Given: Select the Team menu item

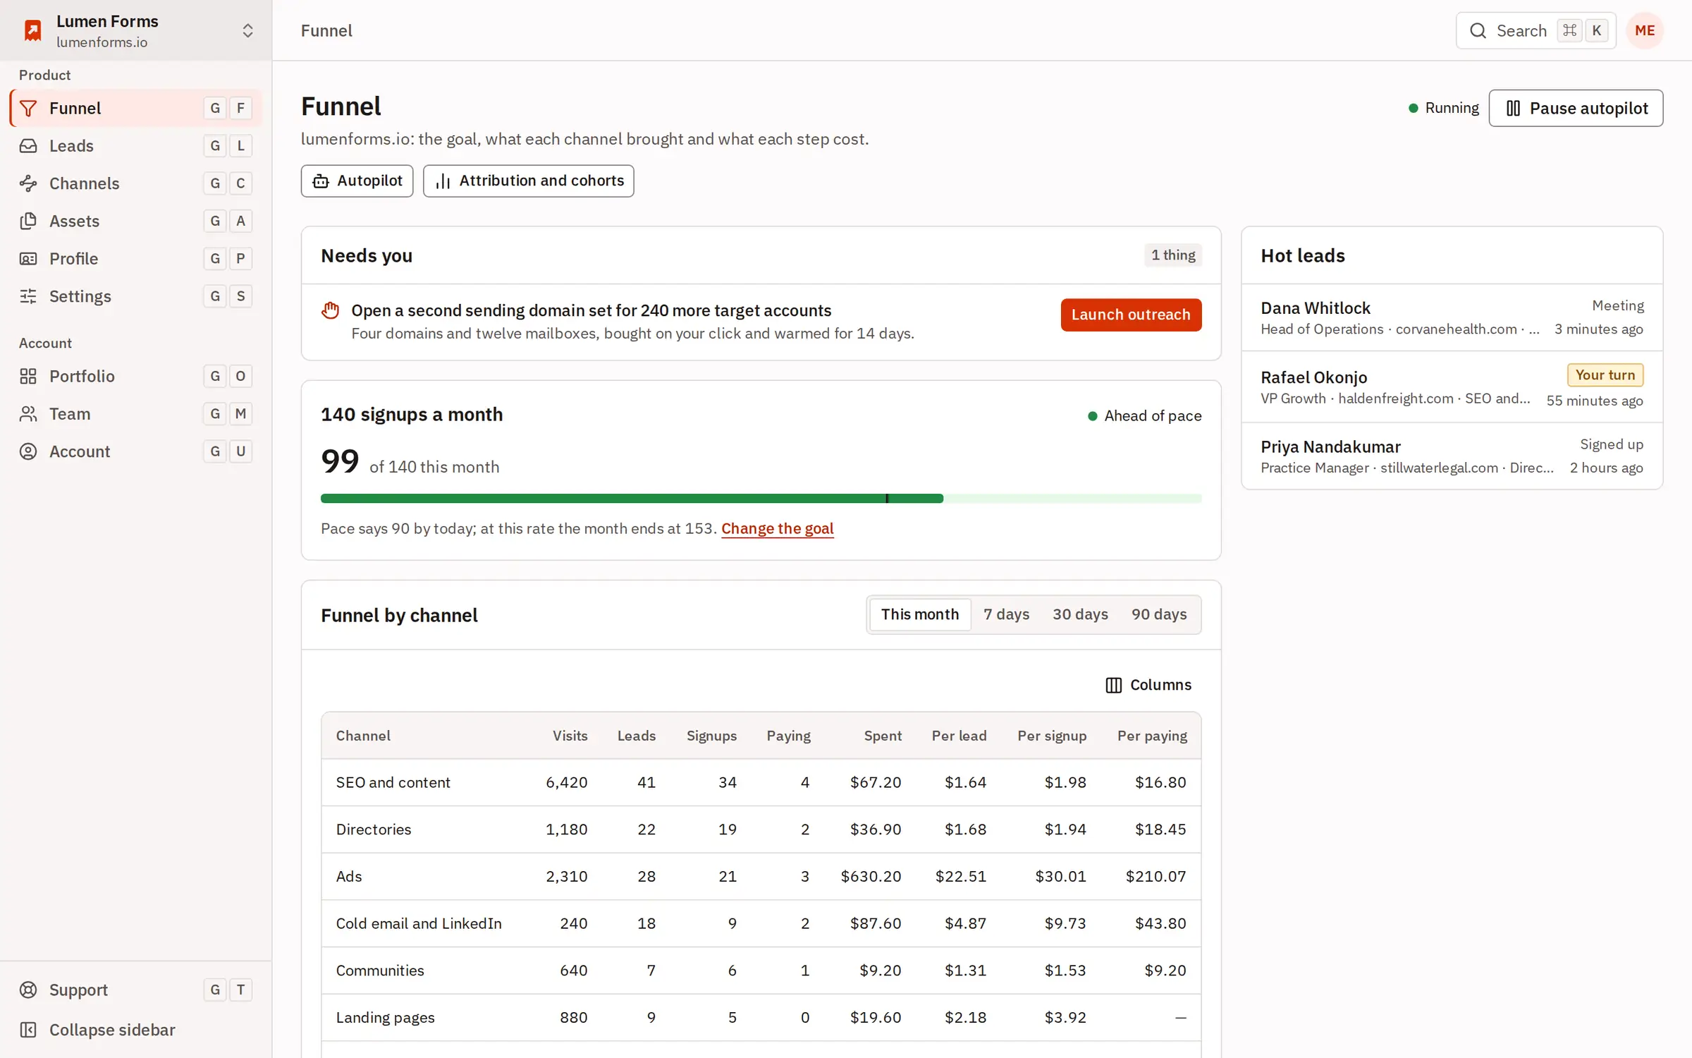Looking at the screenshot, I should coord(136,414).
